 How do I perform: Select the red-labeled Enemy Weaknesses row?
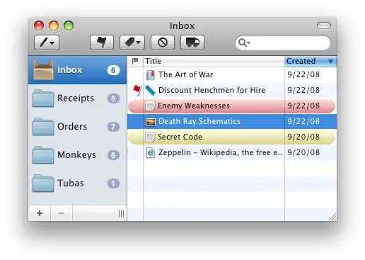coord(231,106)
